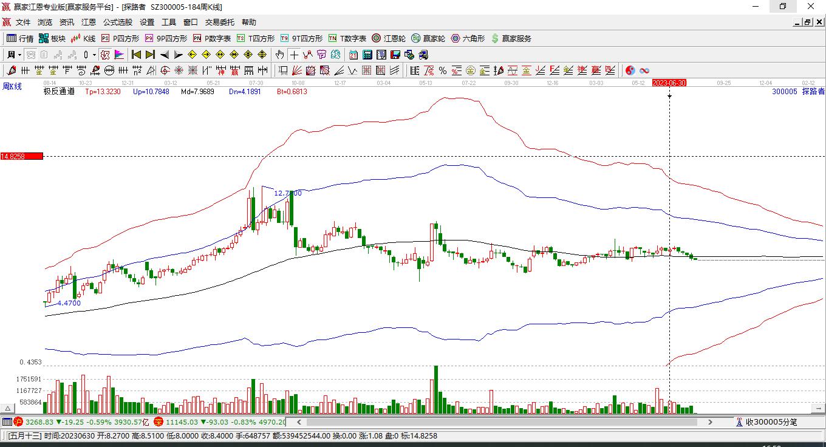This screenshot has height=447, width=826.
Task: Open the 六角形 hexagon tool
Action: click(468, 38)
